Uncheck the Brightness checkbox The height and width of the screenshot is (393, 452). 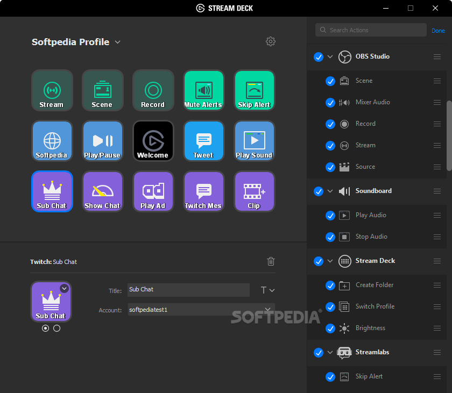[330, 328]
